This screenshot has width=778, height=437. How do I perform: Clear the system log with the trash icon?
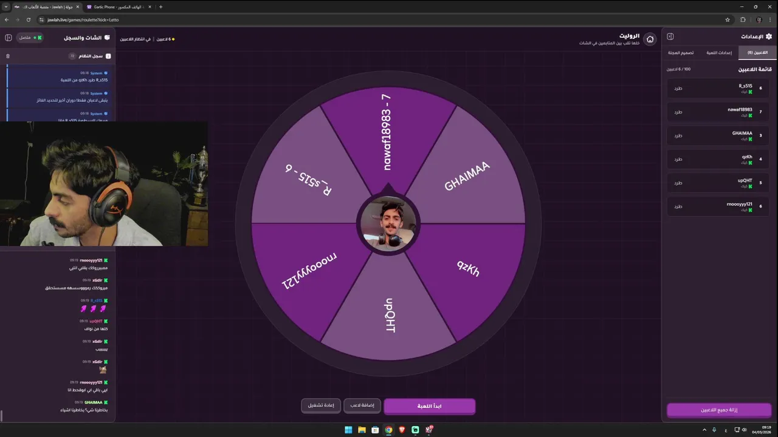[x=8, y=56]
